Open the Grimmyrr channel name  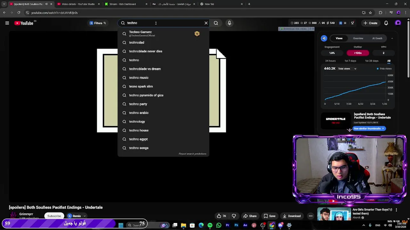26,214
